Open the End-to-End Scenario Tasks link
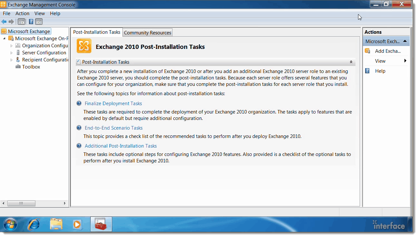The height and width of the screenshot is (237, 418). [113, 128]
